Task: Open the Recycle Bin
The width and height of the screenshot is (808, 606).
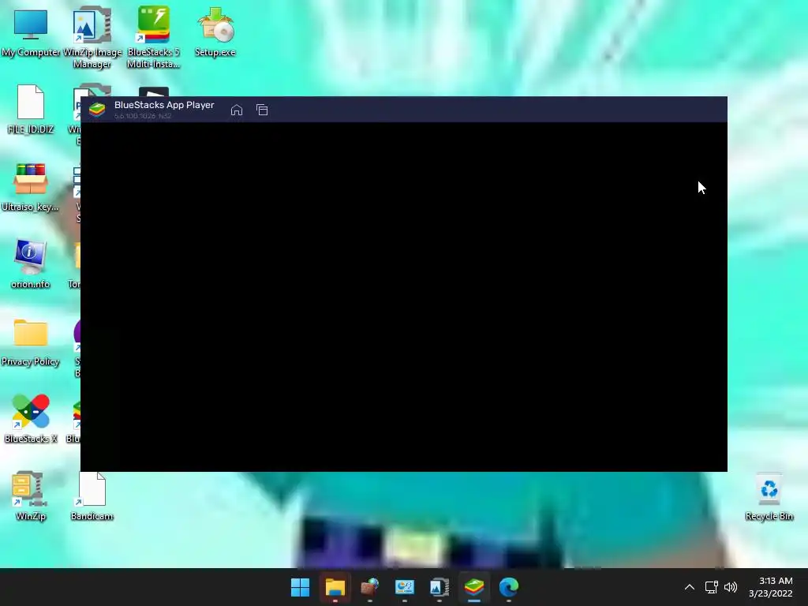Action: point(769,497)
